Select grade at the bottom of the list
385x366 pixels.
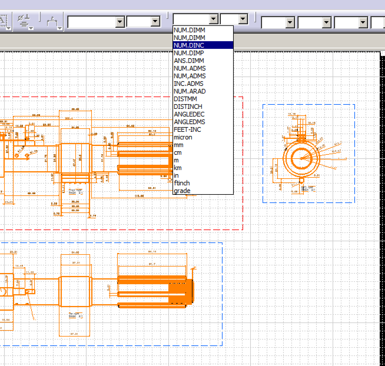tap(182, 190)
